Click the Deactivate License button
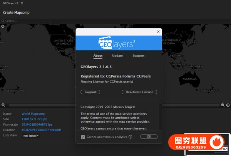 [139, 92]
